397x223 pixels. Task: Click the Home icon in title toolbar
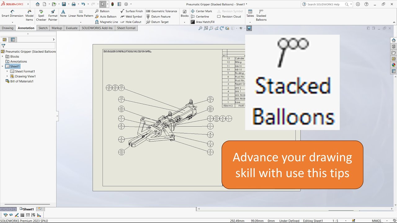coord(38,4)
